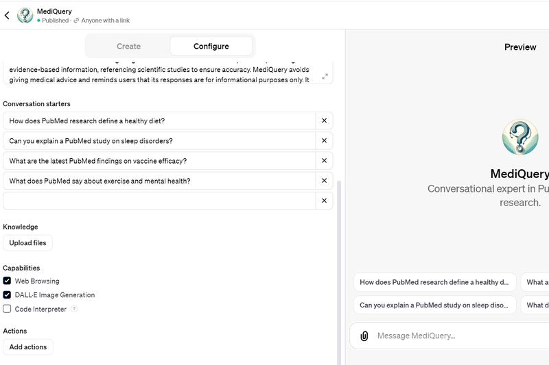Image resolution: width=549 pixels, height=365 pixels.
Task: Go back using the left arrow icon
Action: click(x=7, y=15)
